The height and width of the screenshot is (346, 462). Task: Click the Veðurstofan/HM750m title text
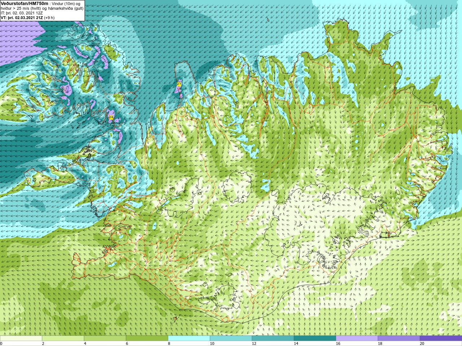point(25,3)
